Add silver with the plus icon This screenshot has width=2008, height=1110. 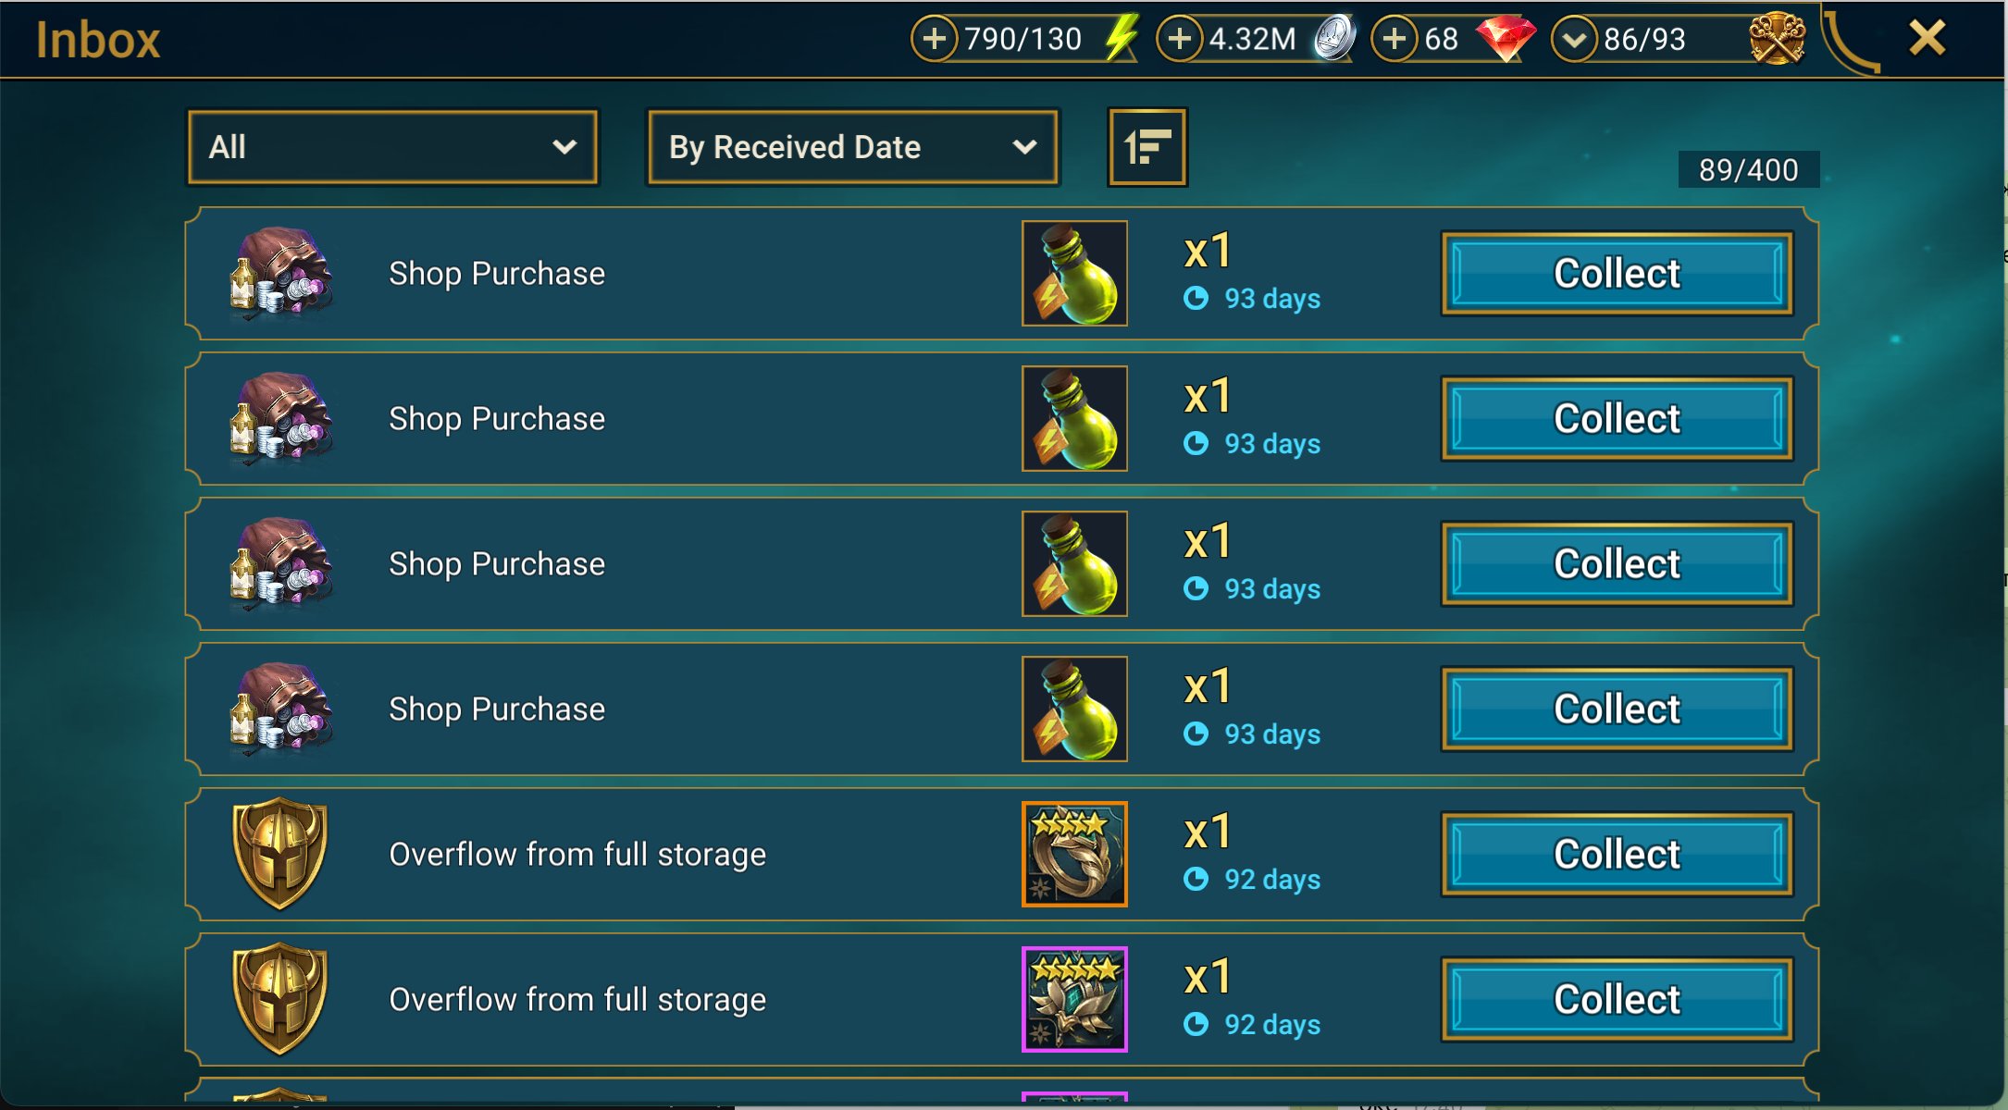[x=1180, y=39]
